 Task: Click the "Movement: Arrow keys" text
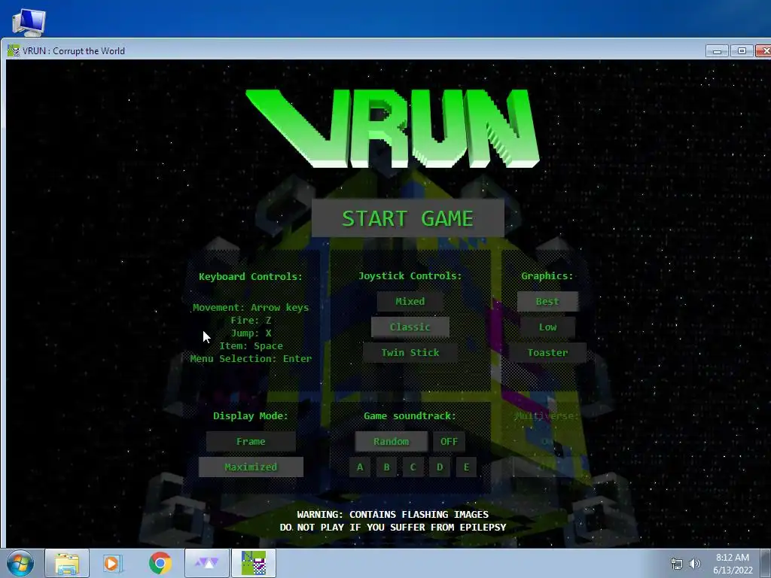coord(251,307)
